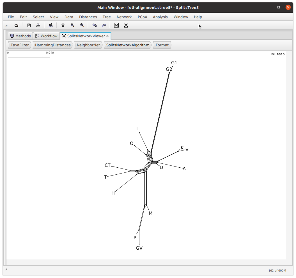This screenshot has height=278, width=296.
Task: Switch to the Workflow tab
Action: coord(46,36)
